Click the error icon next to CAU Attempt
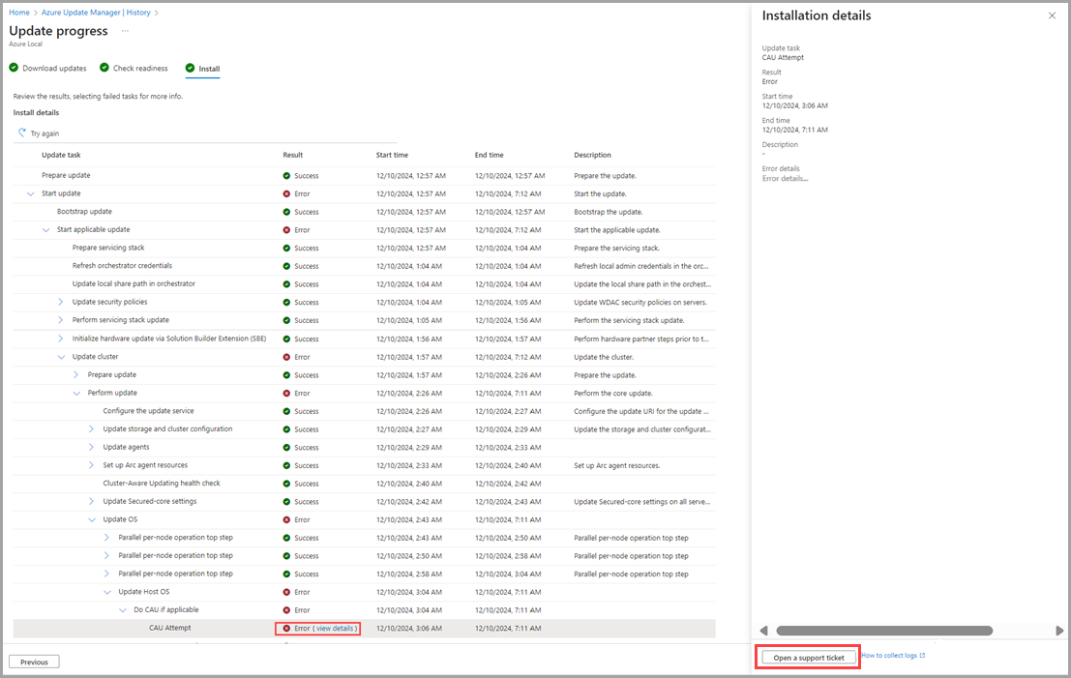 [285, 628]
